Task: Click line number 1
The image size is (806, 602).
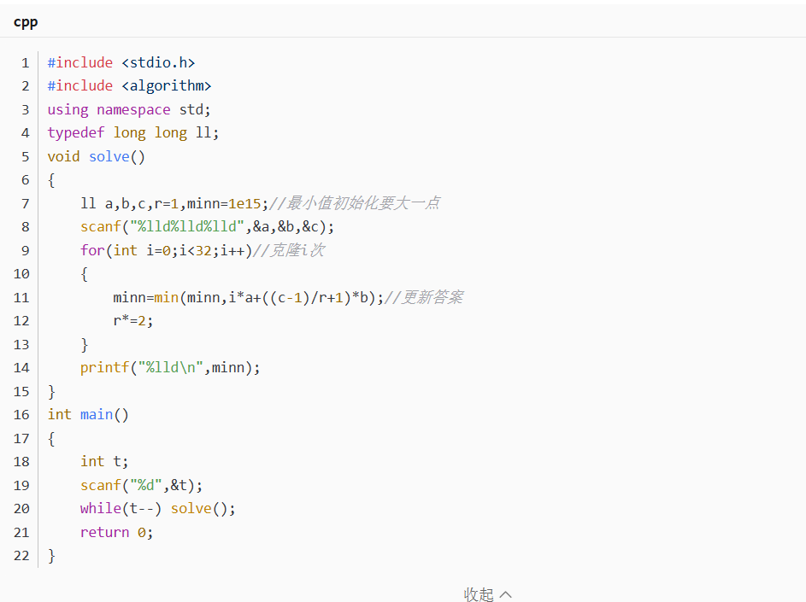Action: coord(25,63)
